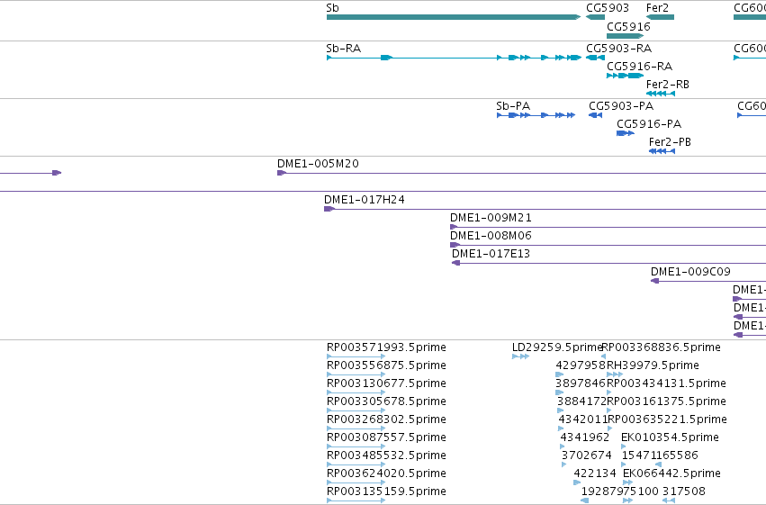Open BAC clone DME1-017H24

point(365,200)
